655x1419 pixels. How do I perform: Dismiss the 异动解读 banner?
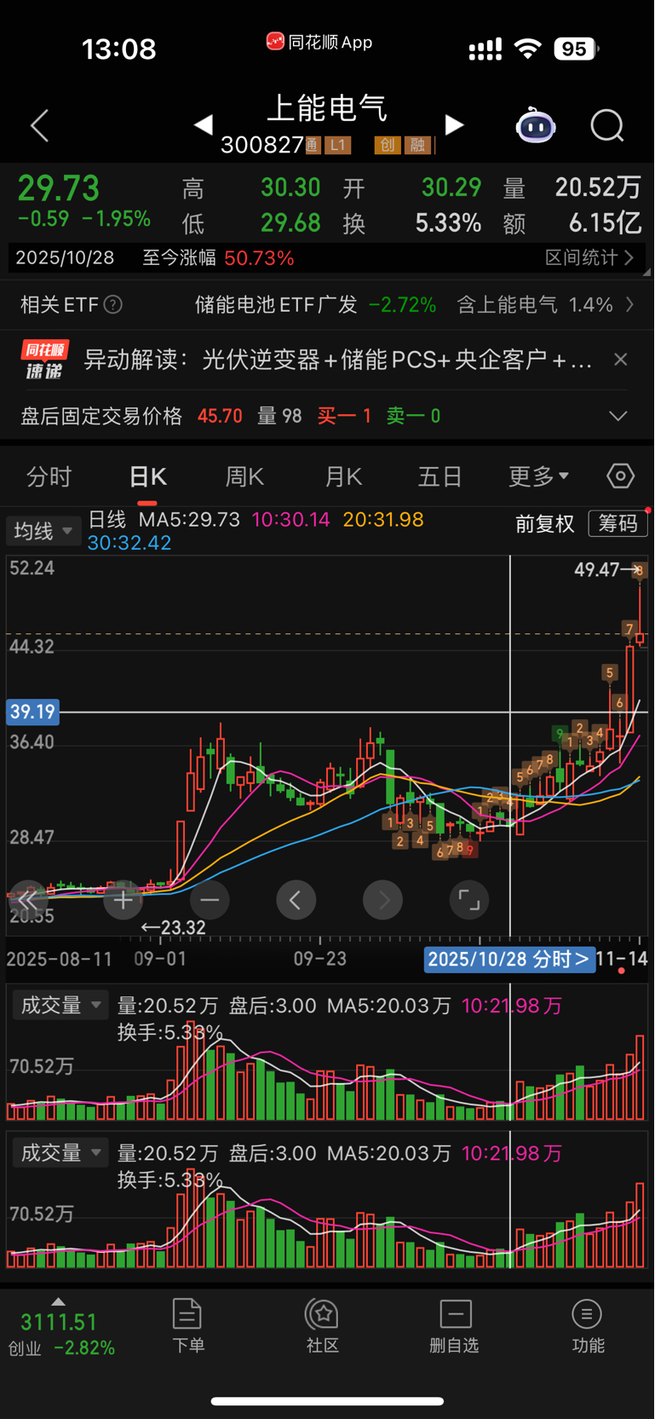(x=621, y=360)
